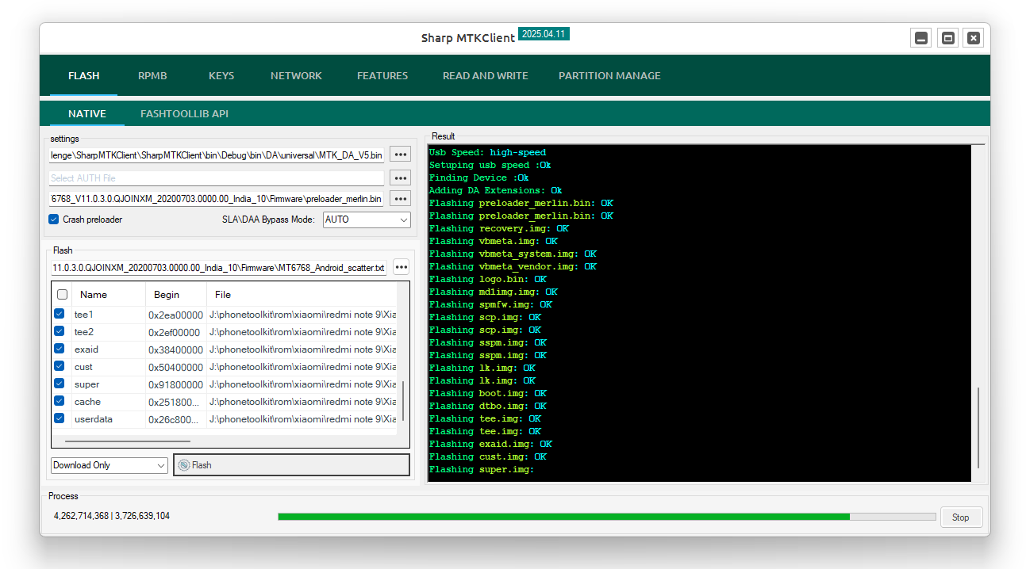Uncheck the Crash preloader checkbox
This screenshot has height=569, width=1026.
click(54, 220)
